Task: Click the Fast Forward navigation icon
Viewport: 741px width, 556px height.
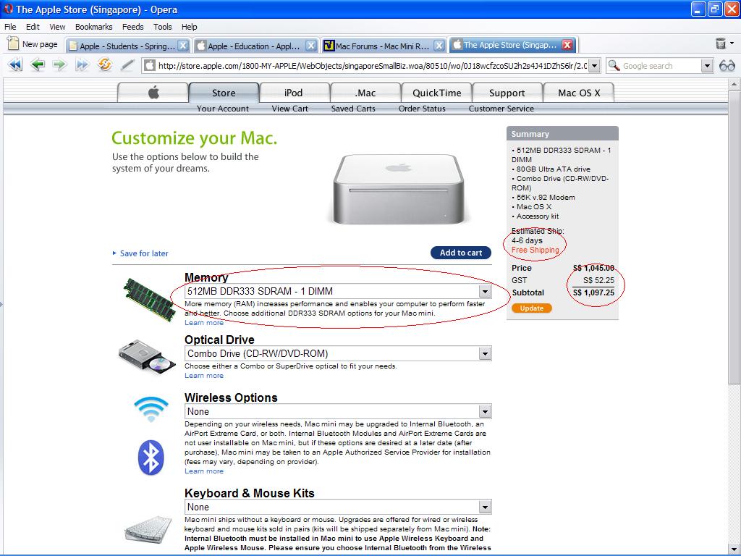Action: [82, 64]
